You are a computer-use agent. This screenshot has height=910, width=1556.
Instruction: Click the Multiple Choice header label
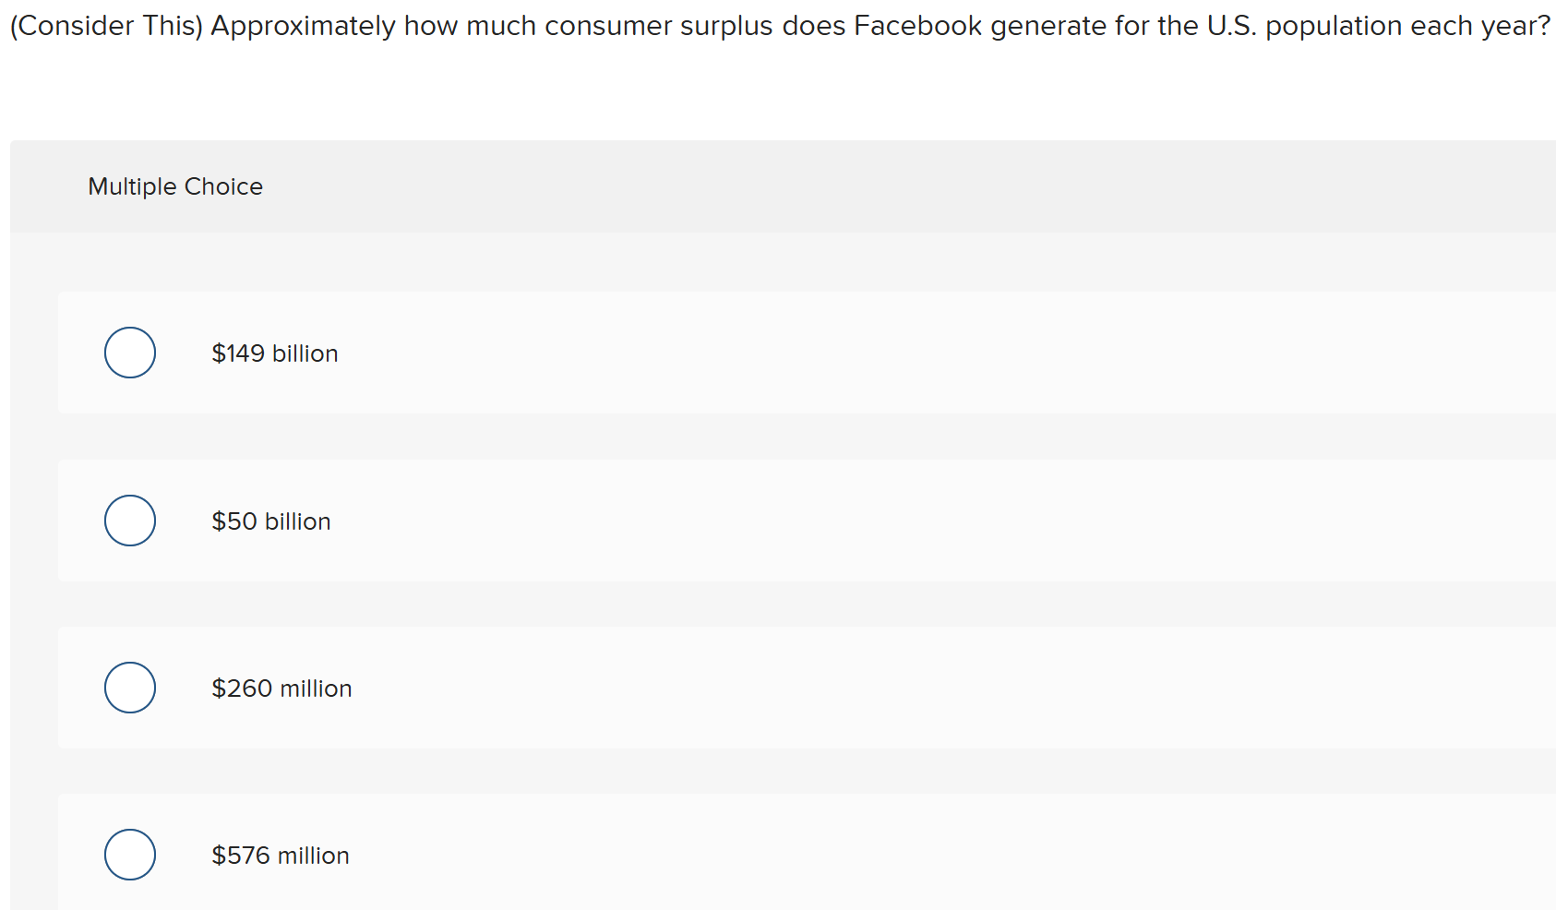175,186
